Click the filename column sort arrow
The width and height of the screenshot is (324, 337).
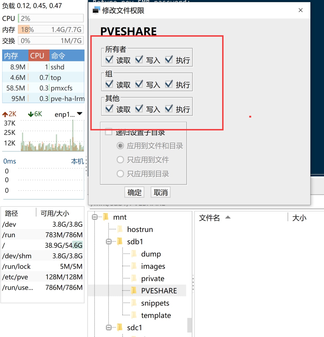228,217
